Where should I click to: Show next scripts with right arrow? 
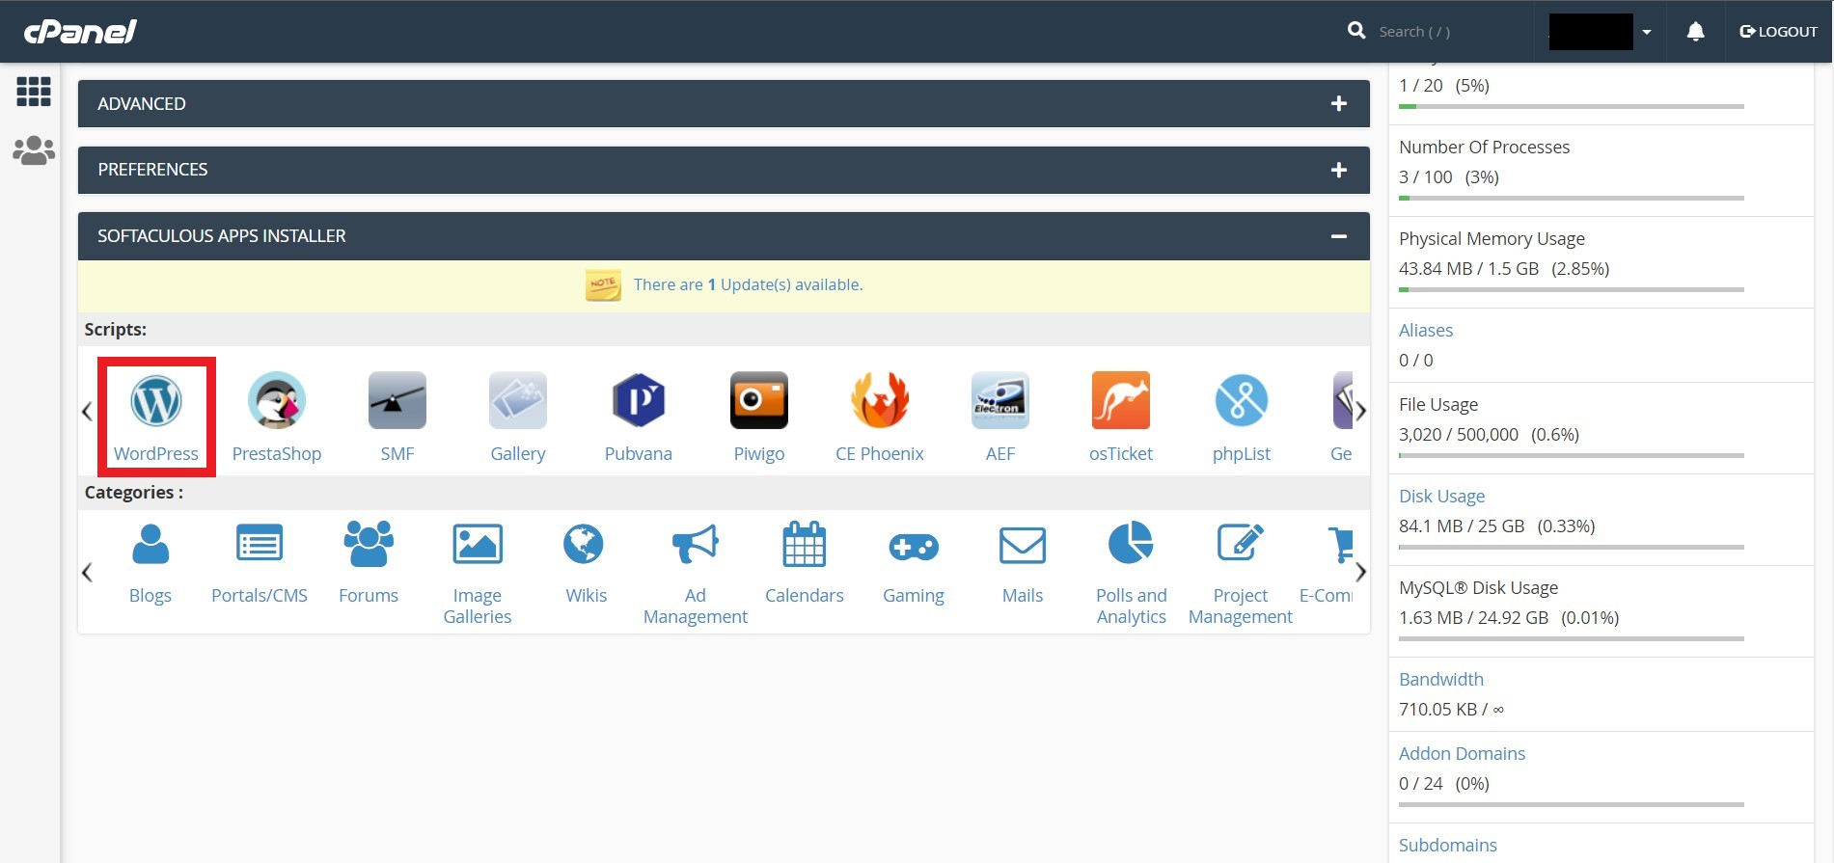tap(1360, 412)
